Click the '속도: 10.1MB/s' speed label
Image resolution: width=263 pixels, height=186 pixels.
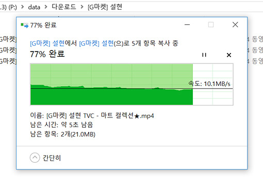pyautogui.click(x=209, y=84)
